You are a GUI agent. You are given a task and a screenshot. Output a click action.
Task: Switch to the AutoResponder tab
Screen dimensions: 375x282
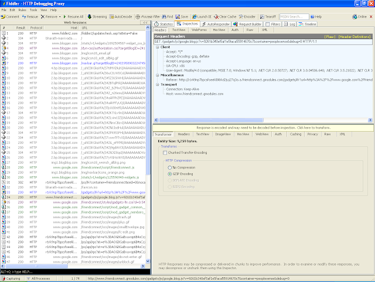point(216,24)
